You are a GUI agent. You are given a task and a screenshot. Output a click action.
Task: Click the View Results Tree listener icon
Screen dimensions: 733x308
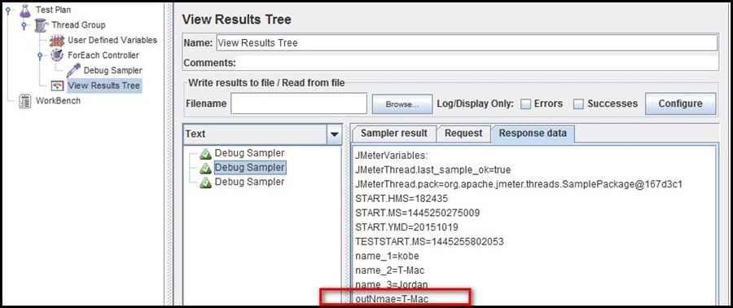[57, 86]
